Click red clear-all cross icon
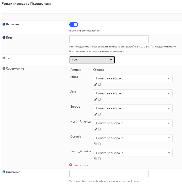Image resolution: width=182 pixels, height=187 pixels. pos(71,165)
